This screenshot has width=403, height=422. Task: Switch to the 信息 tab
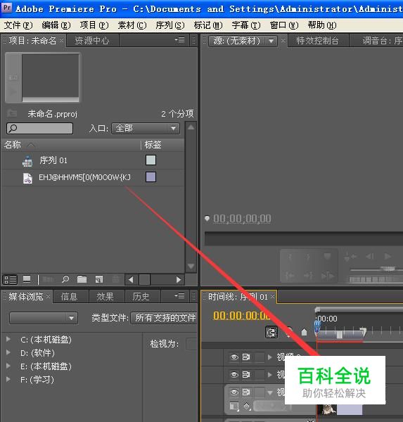click(69, 296)
